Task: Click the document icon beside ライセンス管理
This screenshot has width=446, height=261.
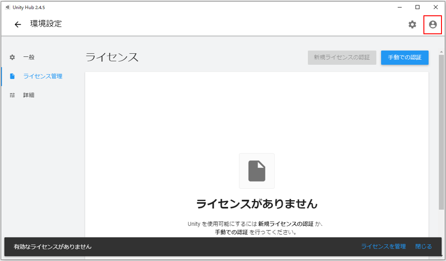Action: [12, 76]
